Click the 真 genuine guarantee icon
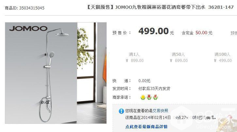Screen dimensions: 237x132 pos(149,97)
